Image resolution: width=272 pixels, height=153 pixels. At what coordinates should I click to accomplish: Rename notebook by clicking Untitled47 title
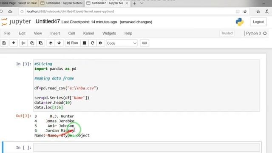(48, 22)
